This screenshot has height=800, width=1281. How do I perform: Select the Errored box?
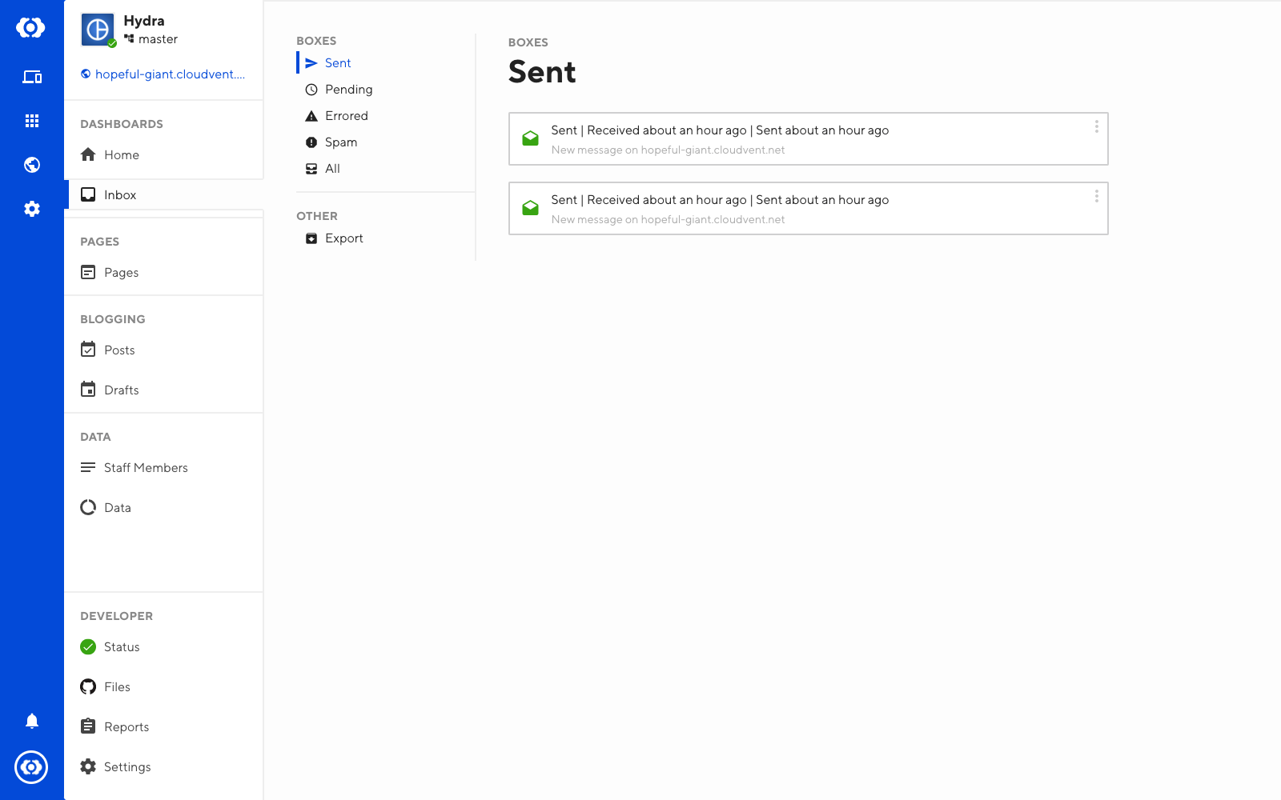(x=346, y=116)
